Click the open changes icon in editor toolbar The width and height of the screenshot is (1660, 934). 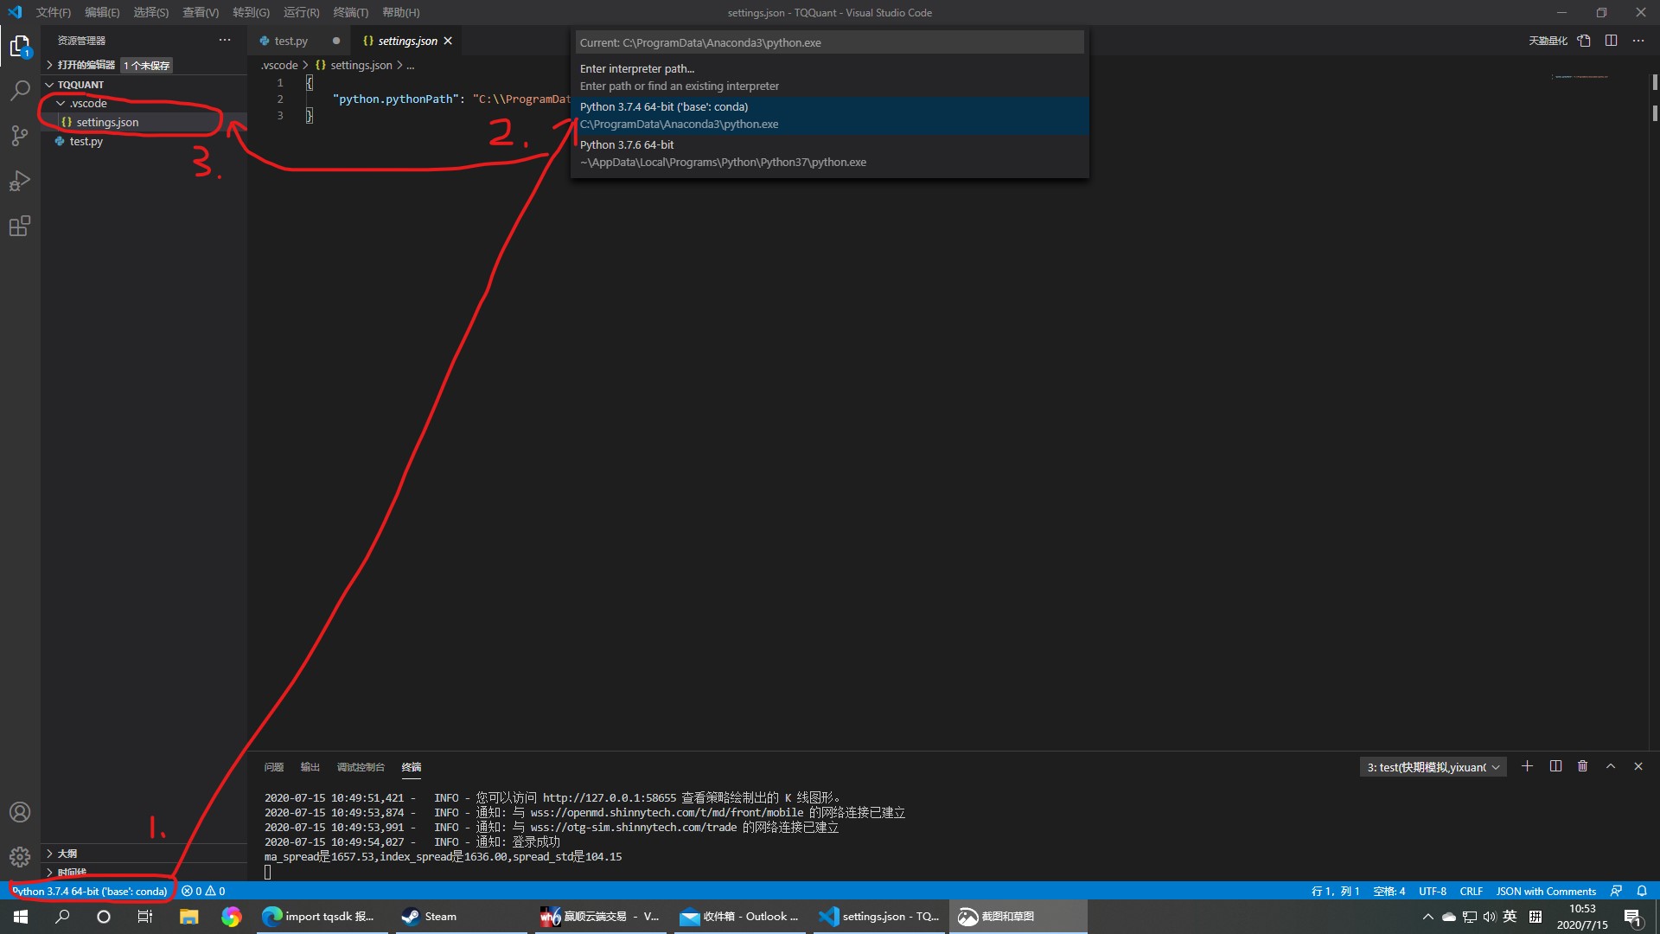click(1584, 41)
